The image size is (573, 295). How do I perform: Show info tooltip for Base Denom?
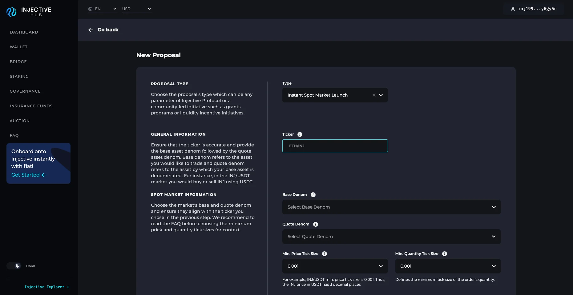(313, 195)
